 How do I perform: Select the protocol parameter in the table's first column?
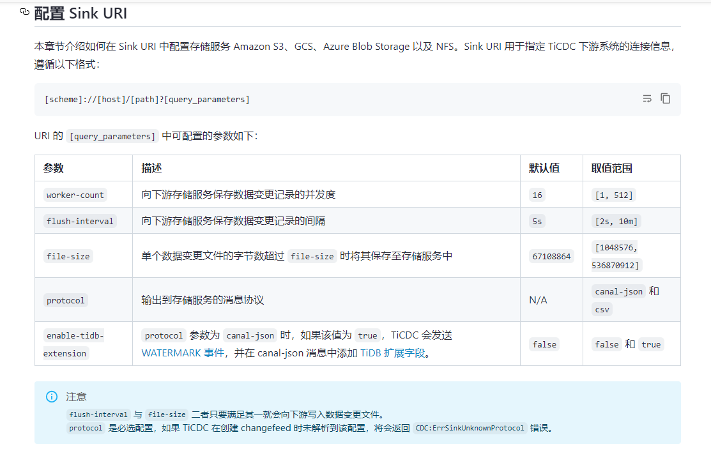[65, 300]
